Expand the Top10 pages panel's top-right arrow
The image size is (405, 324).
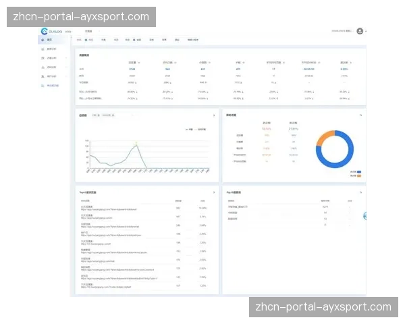pyautogui.click(x=214, y=192)
